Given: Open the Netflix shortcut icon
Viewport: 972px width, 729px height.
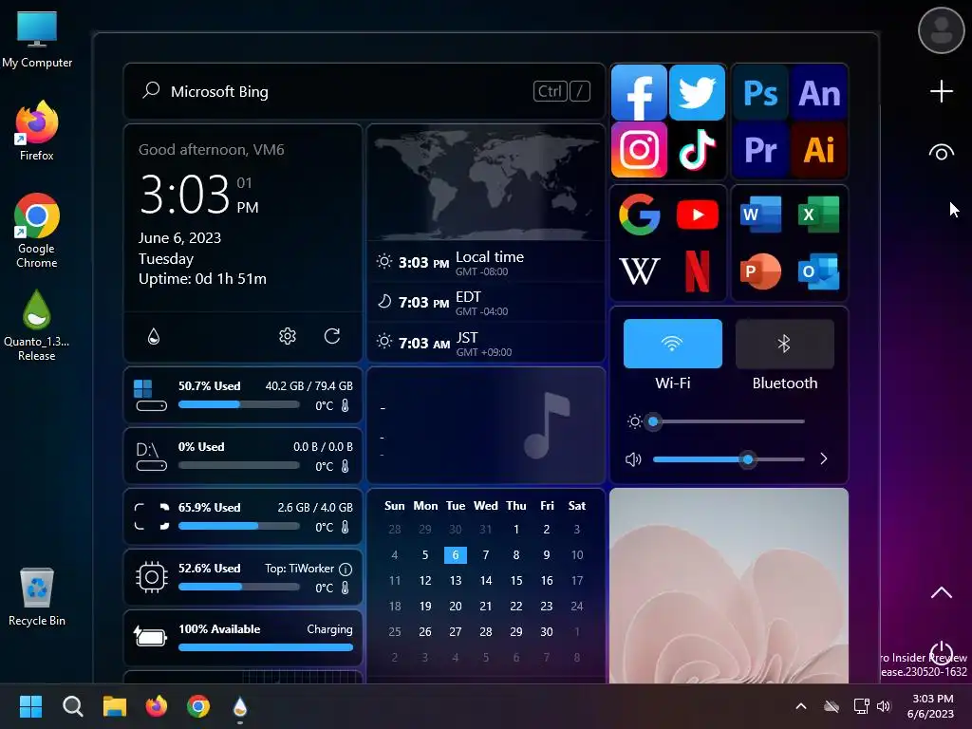Looking at the screenshot, I should tap(698, 271).
